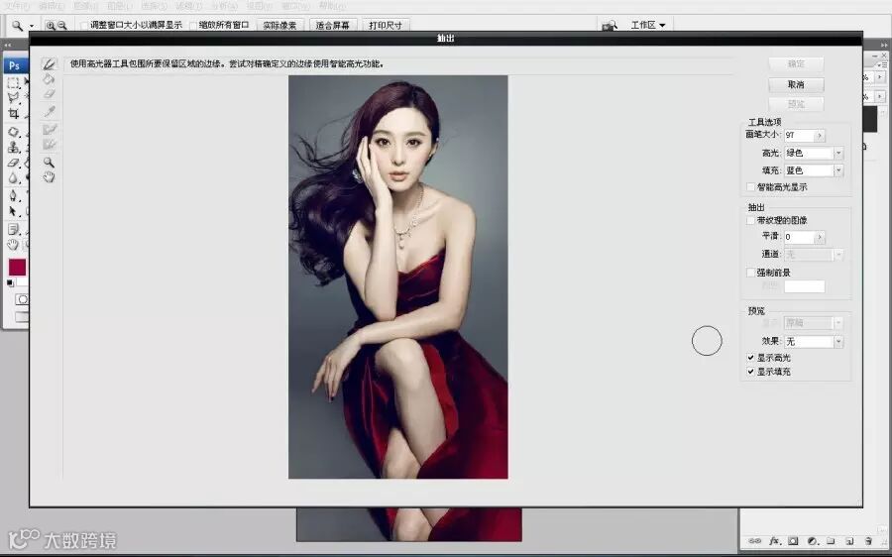Click new group folder icon in Layers panel
This screenshot has height=557, width=892.
(x=831, y=540)
